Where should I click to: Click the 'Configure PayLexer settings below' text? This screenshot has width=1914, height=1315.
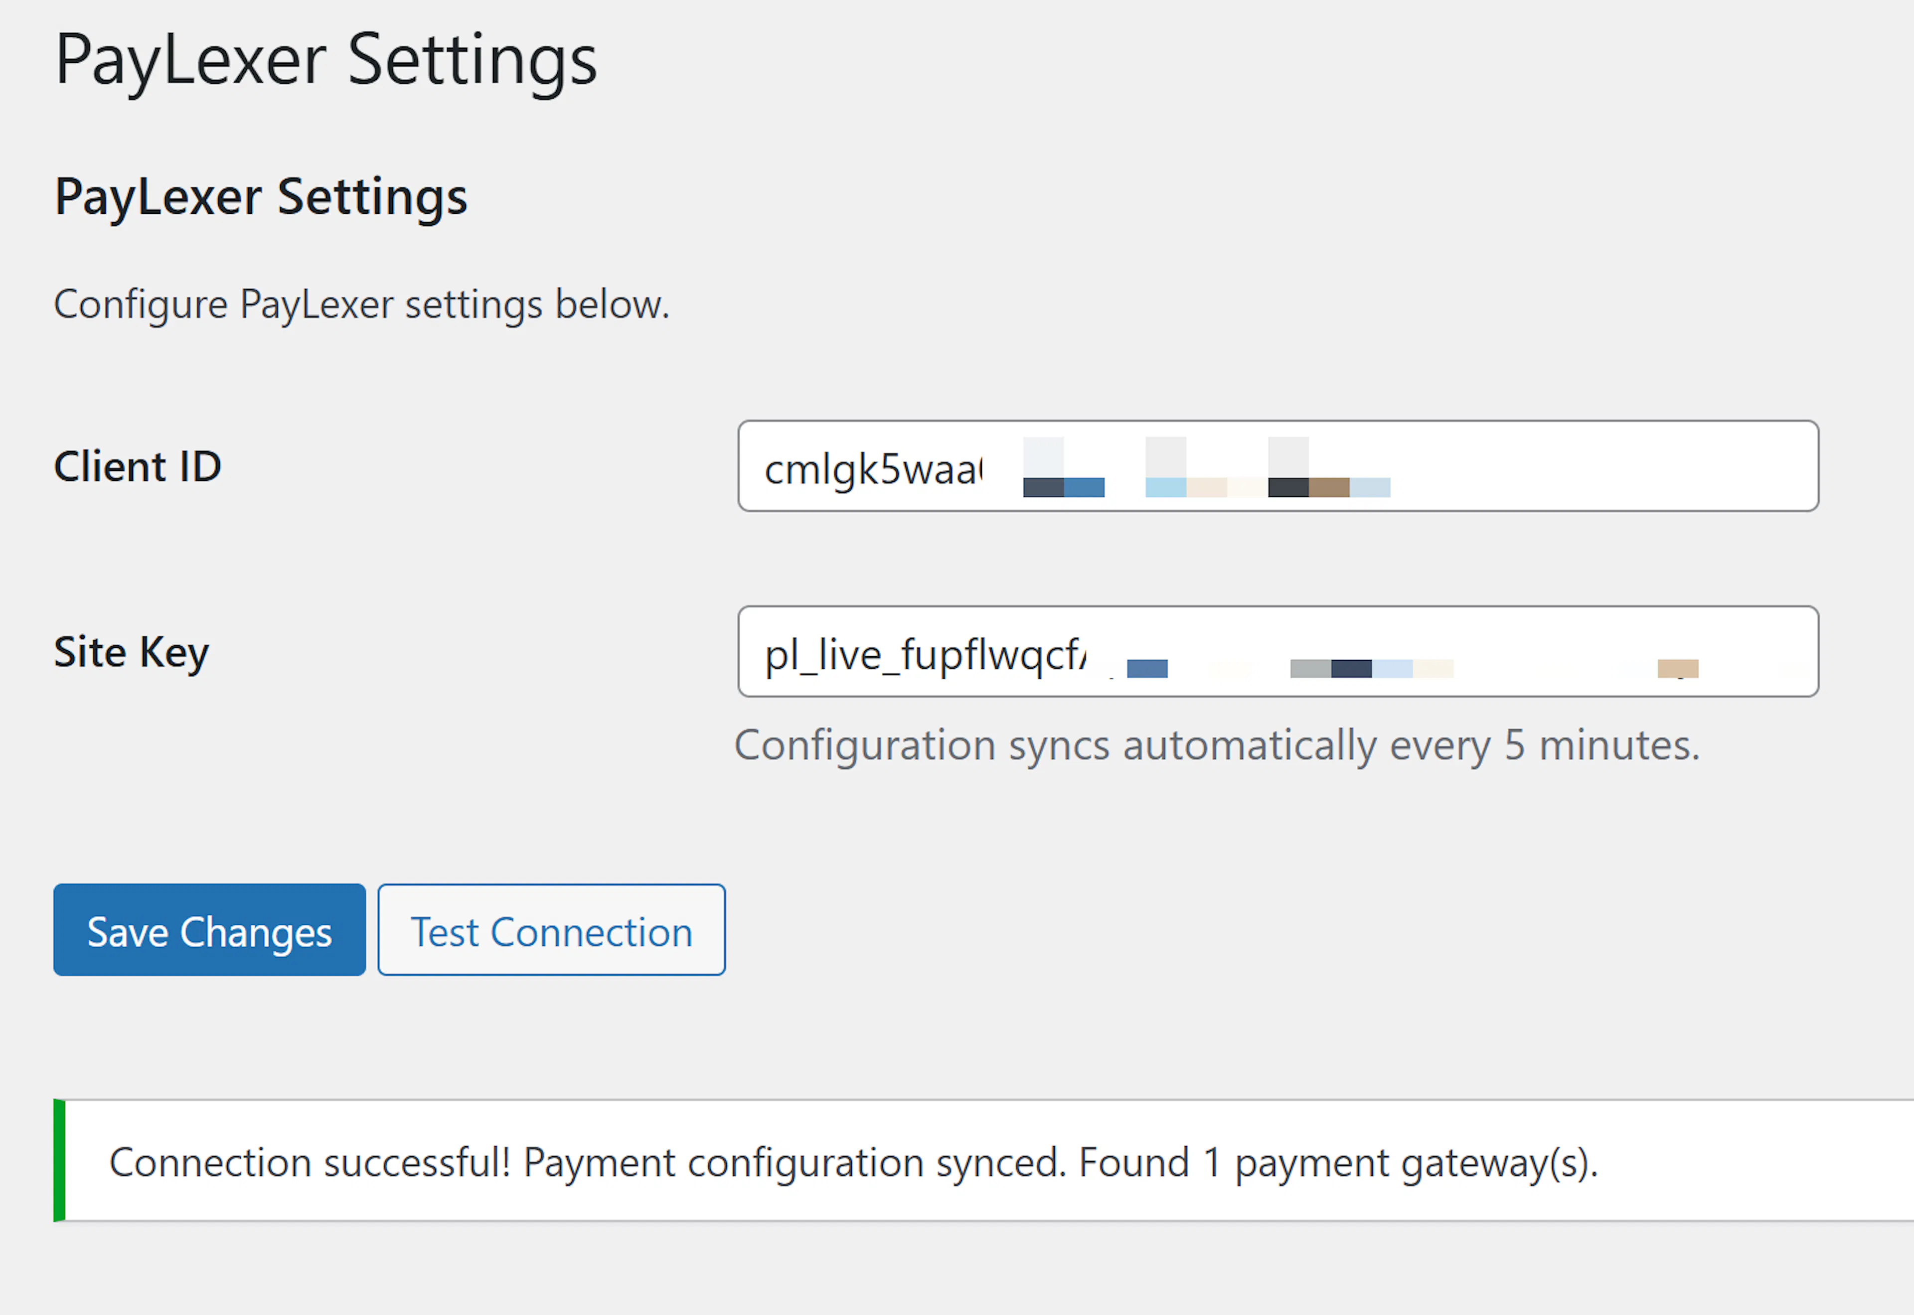click(x=361, y=305)
